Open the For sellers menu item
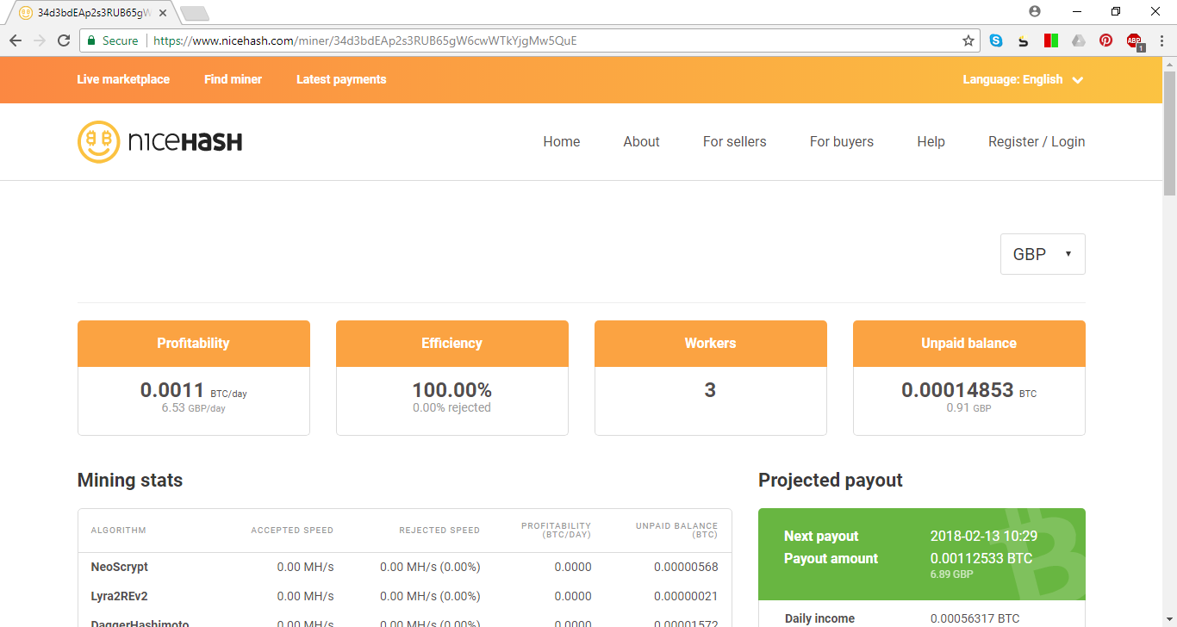 [735, 142]
